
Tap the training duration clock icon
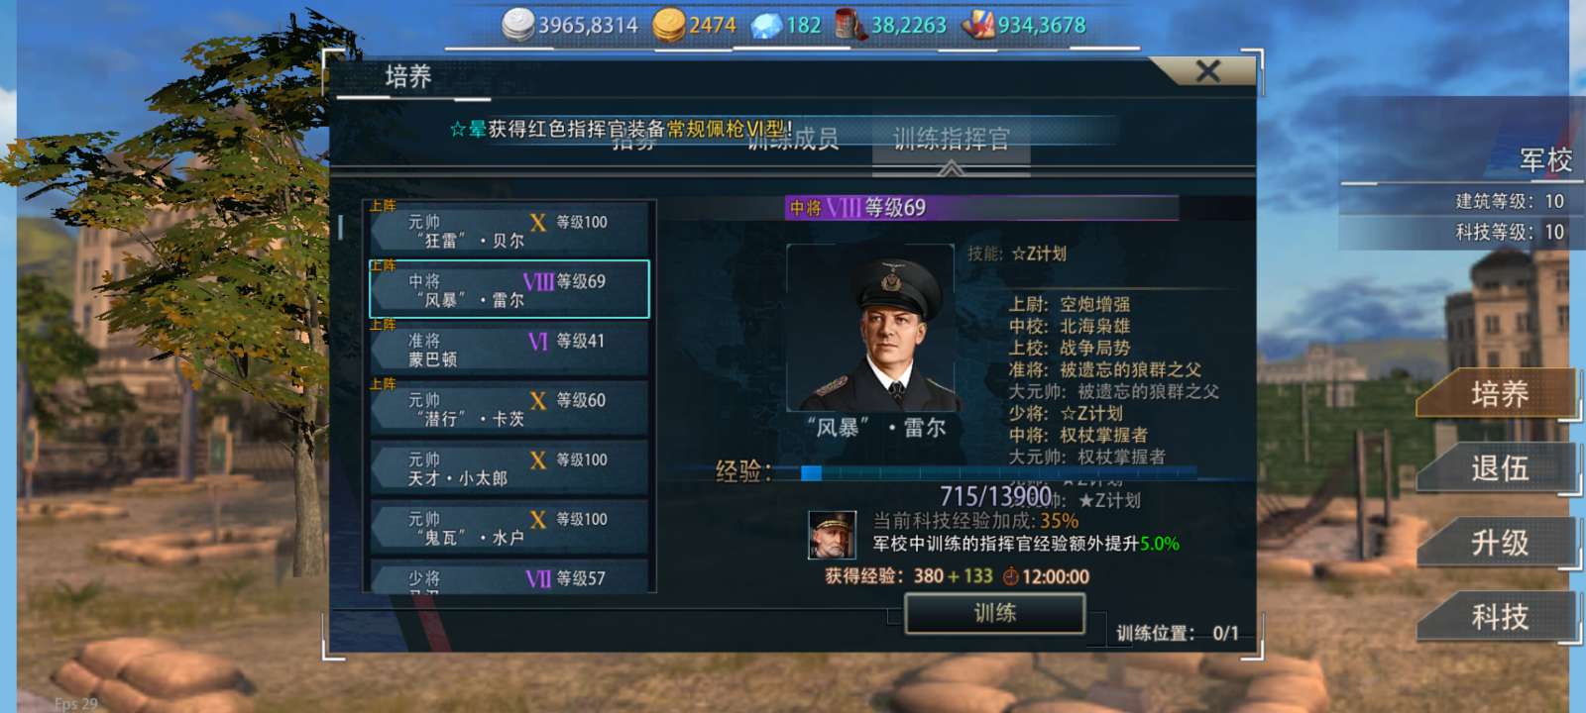(1010, 576)
